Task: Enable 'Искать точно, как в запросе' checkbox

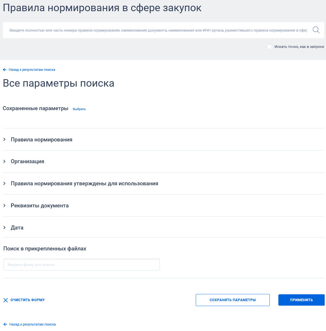Action: click(x=269, y=47)
